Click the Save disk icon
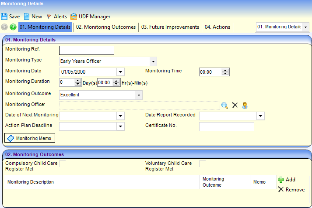The height and width of the screenshot is (208, 312). pyautogui.click(x=4, y=17)
